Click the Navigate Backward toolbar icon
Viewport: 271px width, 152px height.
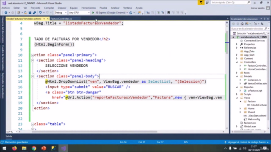pos(6,13)
